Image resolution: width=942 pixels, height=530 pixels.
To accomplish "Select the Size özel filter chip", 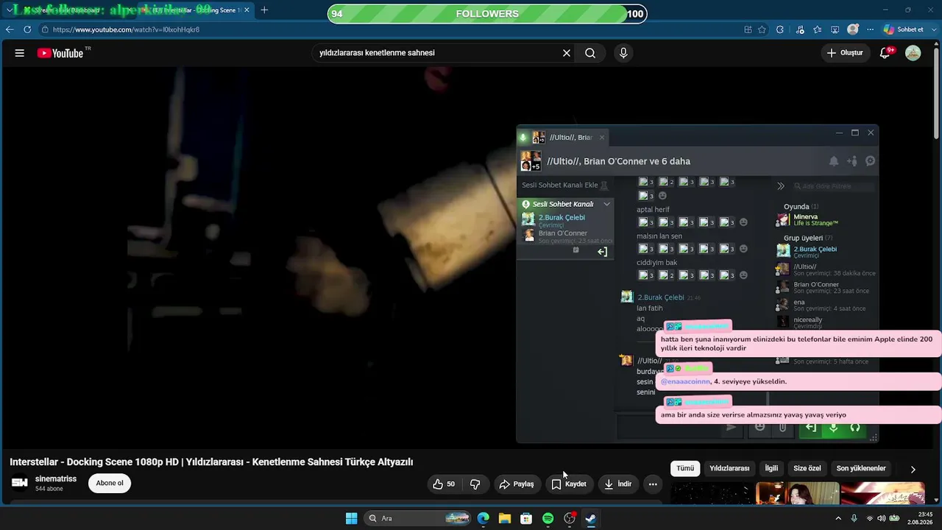I will (807, 468).
